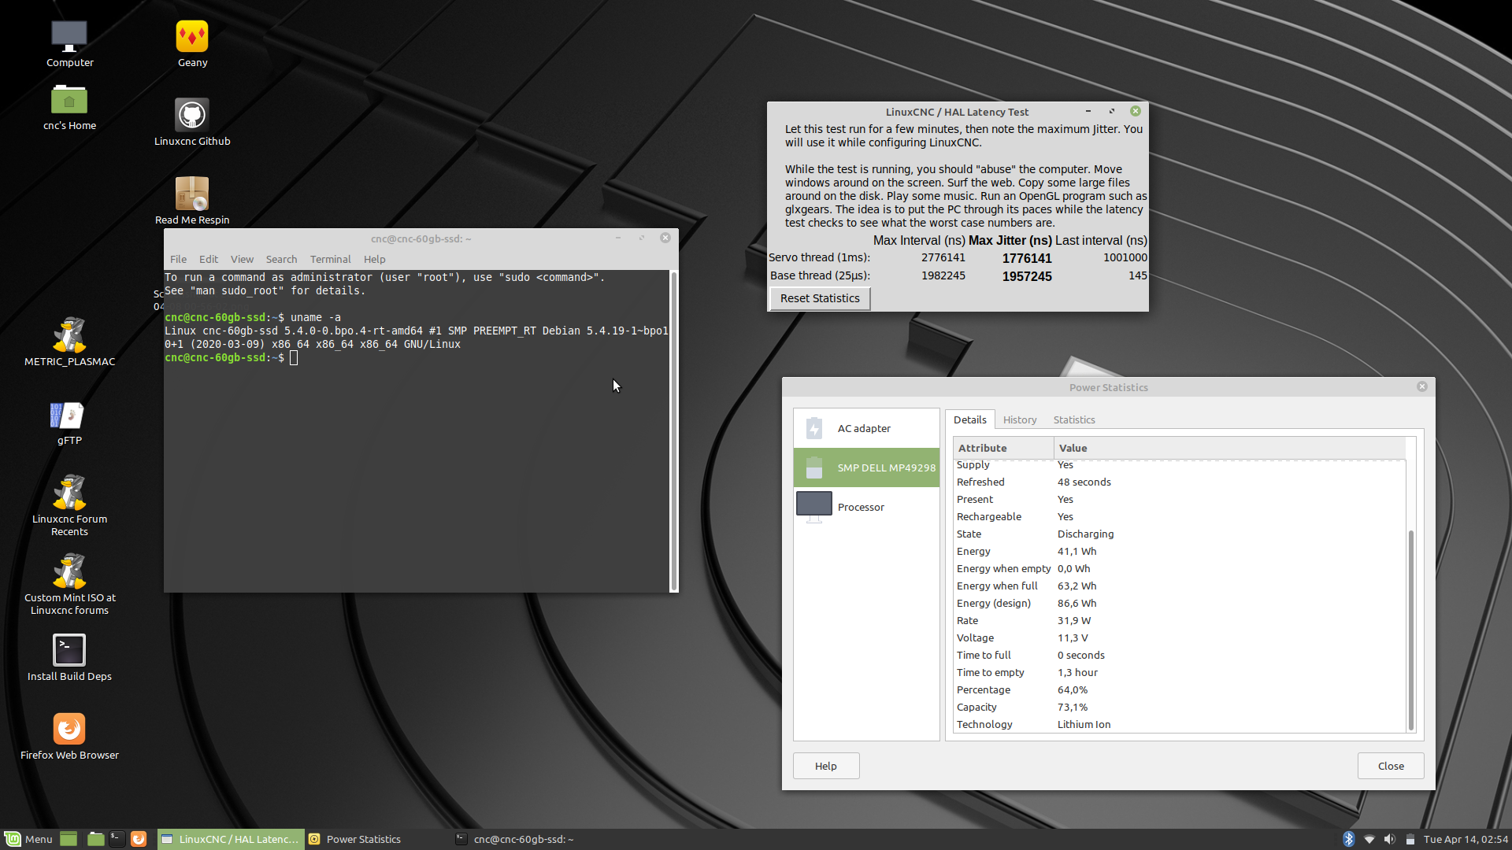Viewport: 1512px width, 850px height.
Task: Open the Mint Menu in the panel
Action: pos(29,839)
